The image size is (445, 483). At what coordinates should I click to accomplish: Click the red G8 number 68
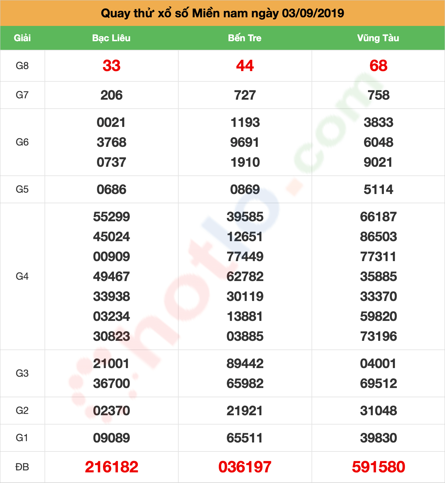379,66
